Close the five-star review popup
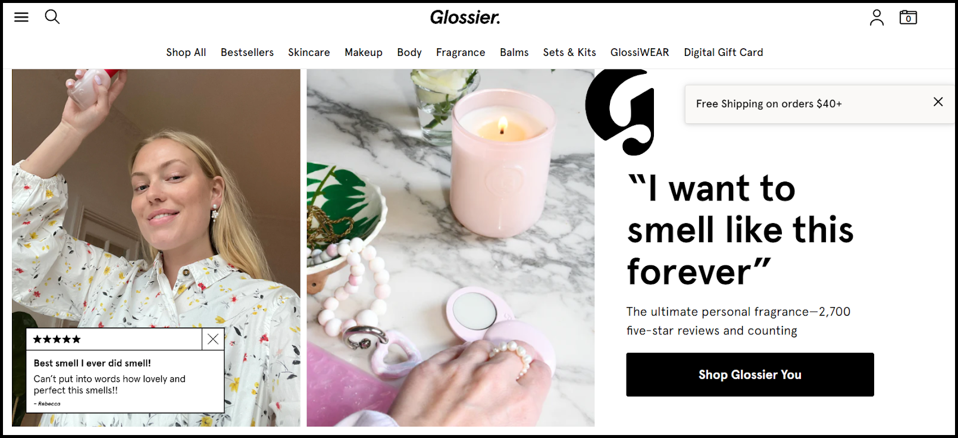This screenshot has height=438, width=958. point(213,339)
